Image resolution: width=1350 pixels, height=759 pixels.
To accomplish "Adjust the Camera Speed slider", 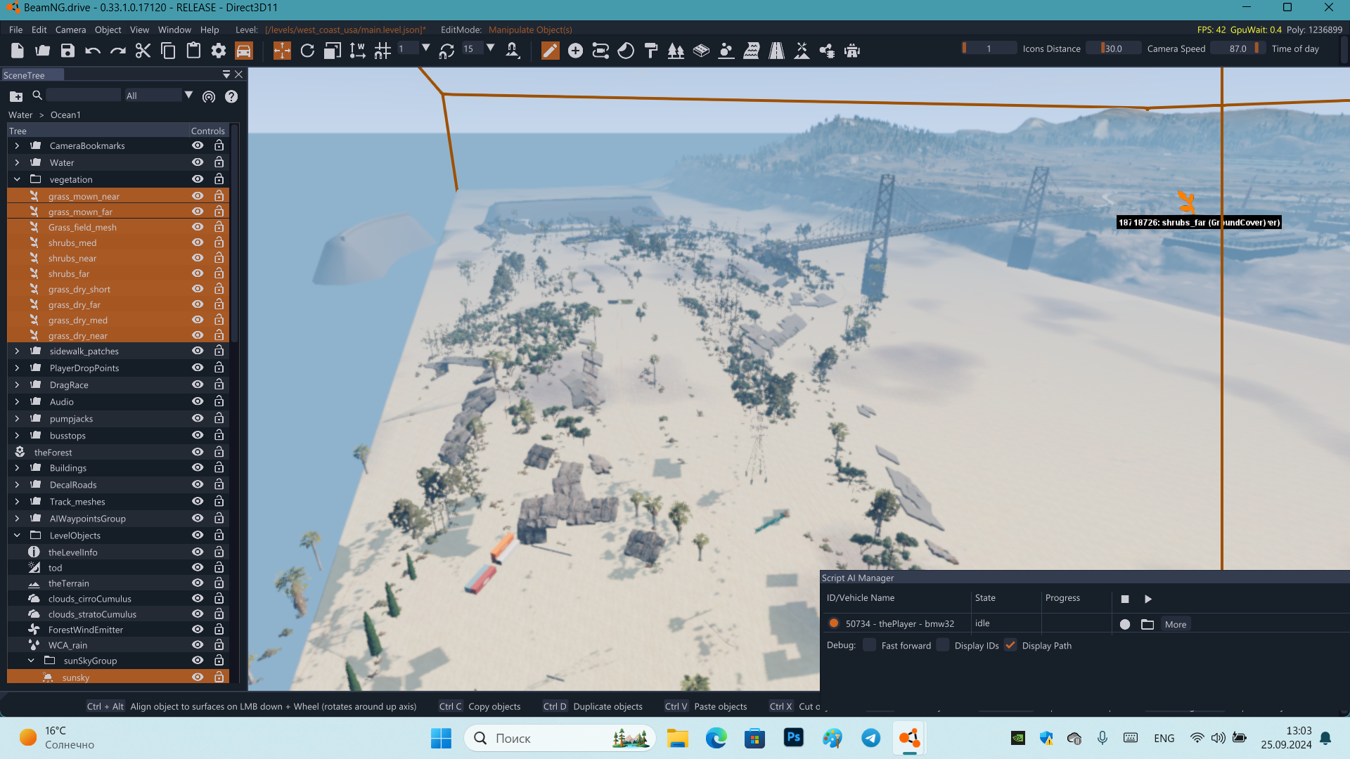I will (1113, 48).
